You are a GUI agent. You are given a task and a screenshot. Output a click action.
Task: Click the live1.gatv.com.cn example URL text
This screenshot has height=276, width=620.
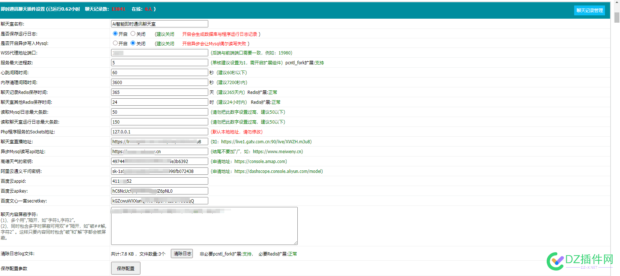pos(267,142)
